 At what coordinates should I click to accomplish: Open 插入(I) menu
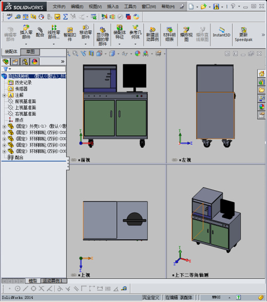[113, 7]
